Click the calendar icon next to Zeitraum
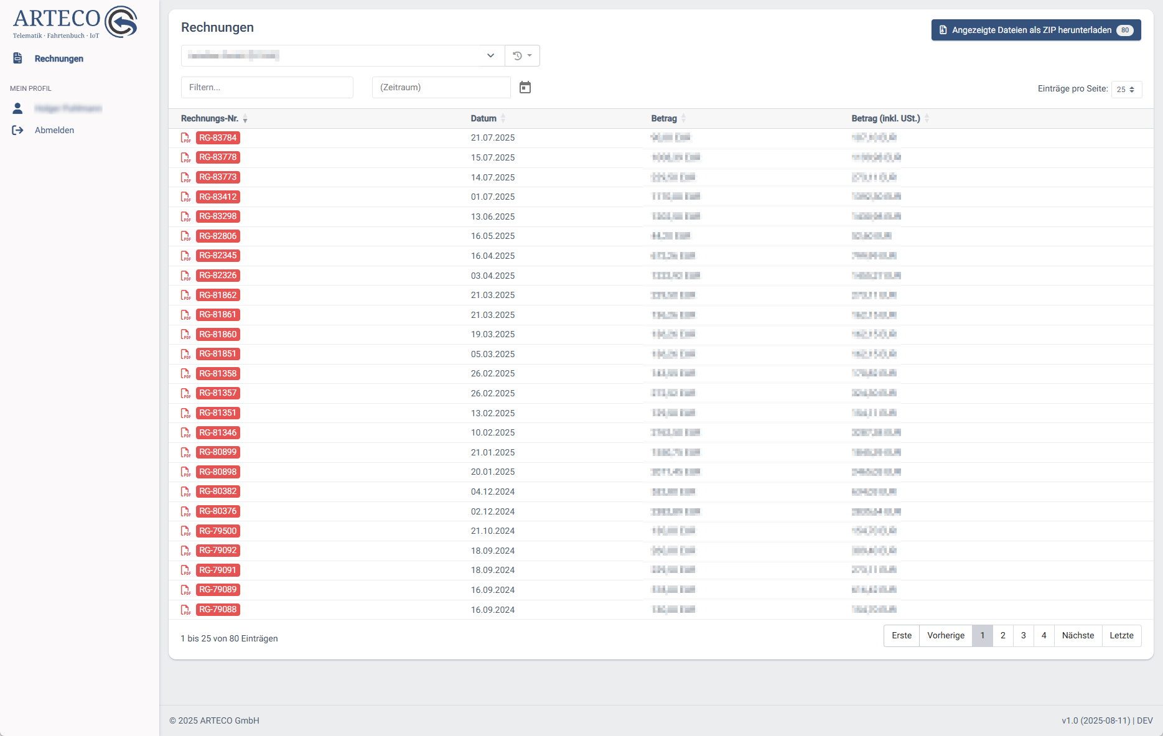1163x736 pixels. (x=525, y=88)
